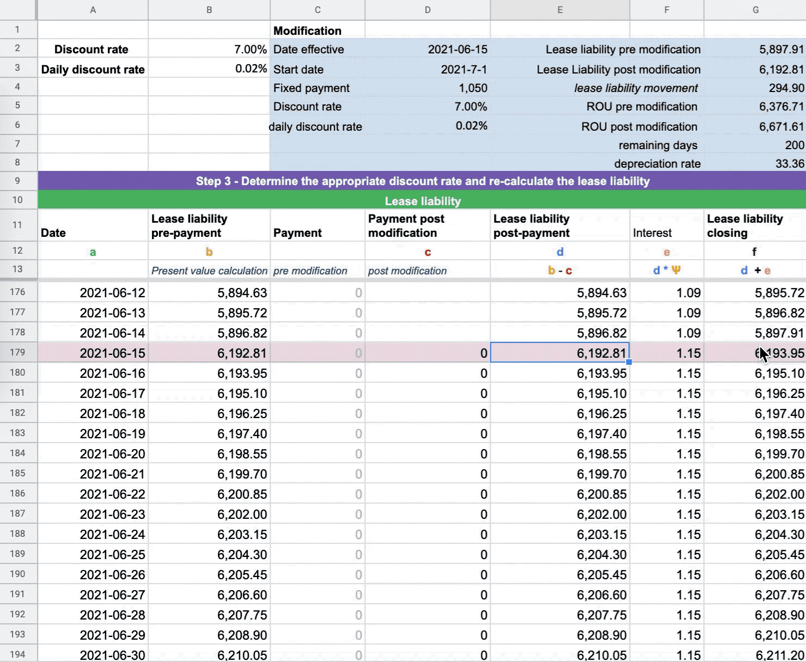
Task: Select column A header
Action: coord(93,10)
